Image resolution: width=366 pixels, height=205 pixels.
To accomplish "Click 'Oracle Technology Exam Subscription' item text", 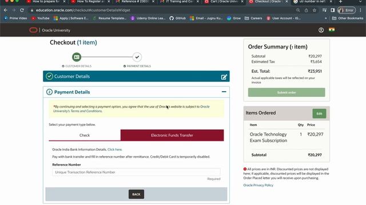I will [x=268, y=137].
